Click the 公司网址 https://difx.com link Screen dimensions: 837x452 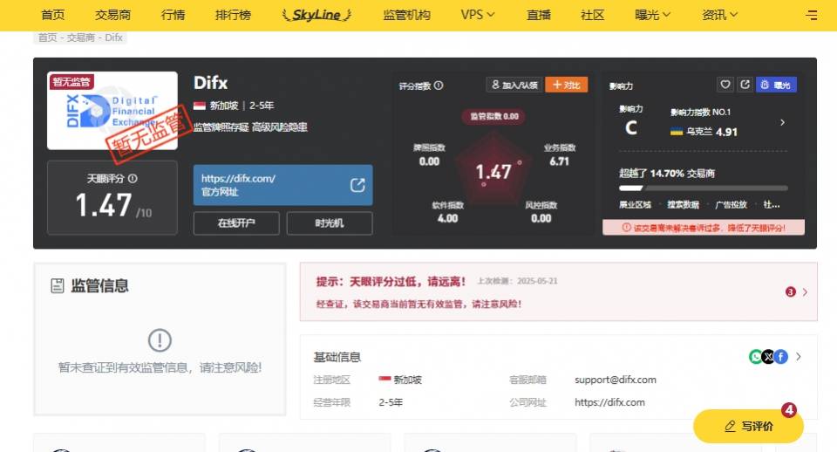coord(609,402)
